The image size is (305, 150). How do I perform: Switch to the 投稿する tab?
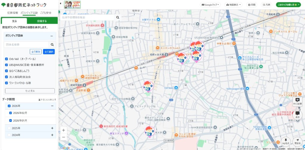coord(42,21)
